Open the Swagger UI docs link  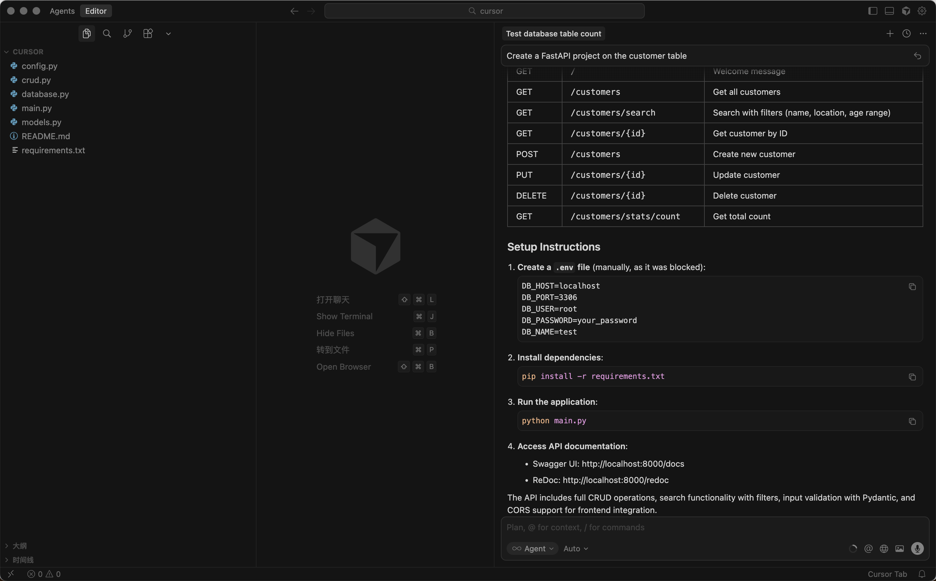pos(633,464)
